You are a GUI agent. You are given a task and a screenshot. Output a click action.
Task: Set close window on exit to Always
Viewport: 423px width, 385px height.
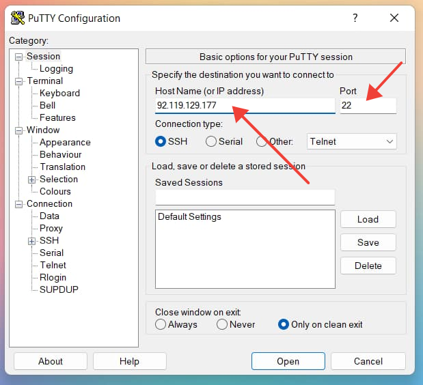pyautogui.click(x=161, y=325)
